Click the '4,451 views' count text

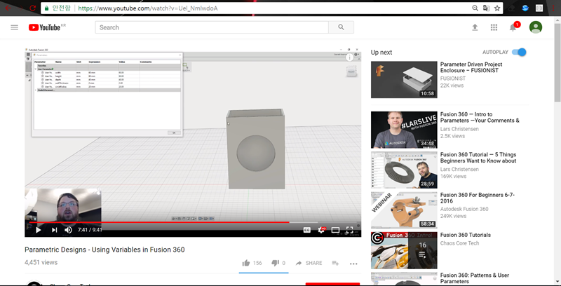[41, 262]
